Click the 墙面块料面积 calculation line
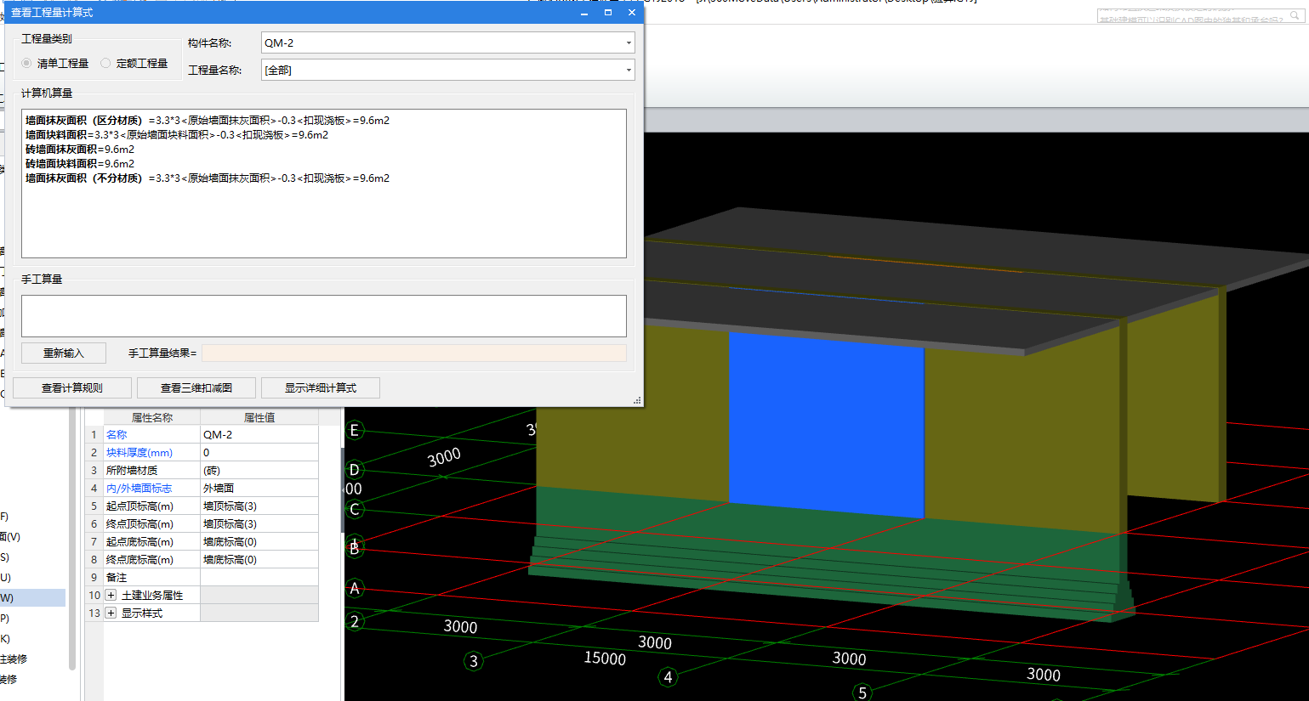 [x=177, y=134]
